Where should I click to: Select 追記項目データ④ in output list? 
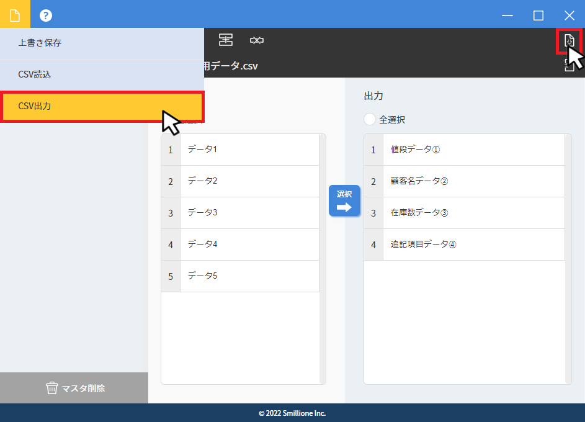point(471,245)
